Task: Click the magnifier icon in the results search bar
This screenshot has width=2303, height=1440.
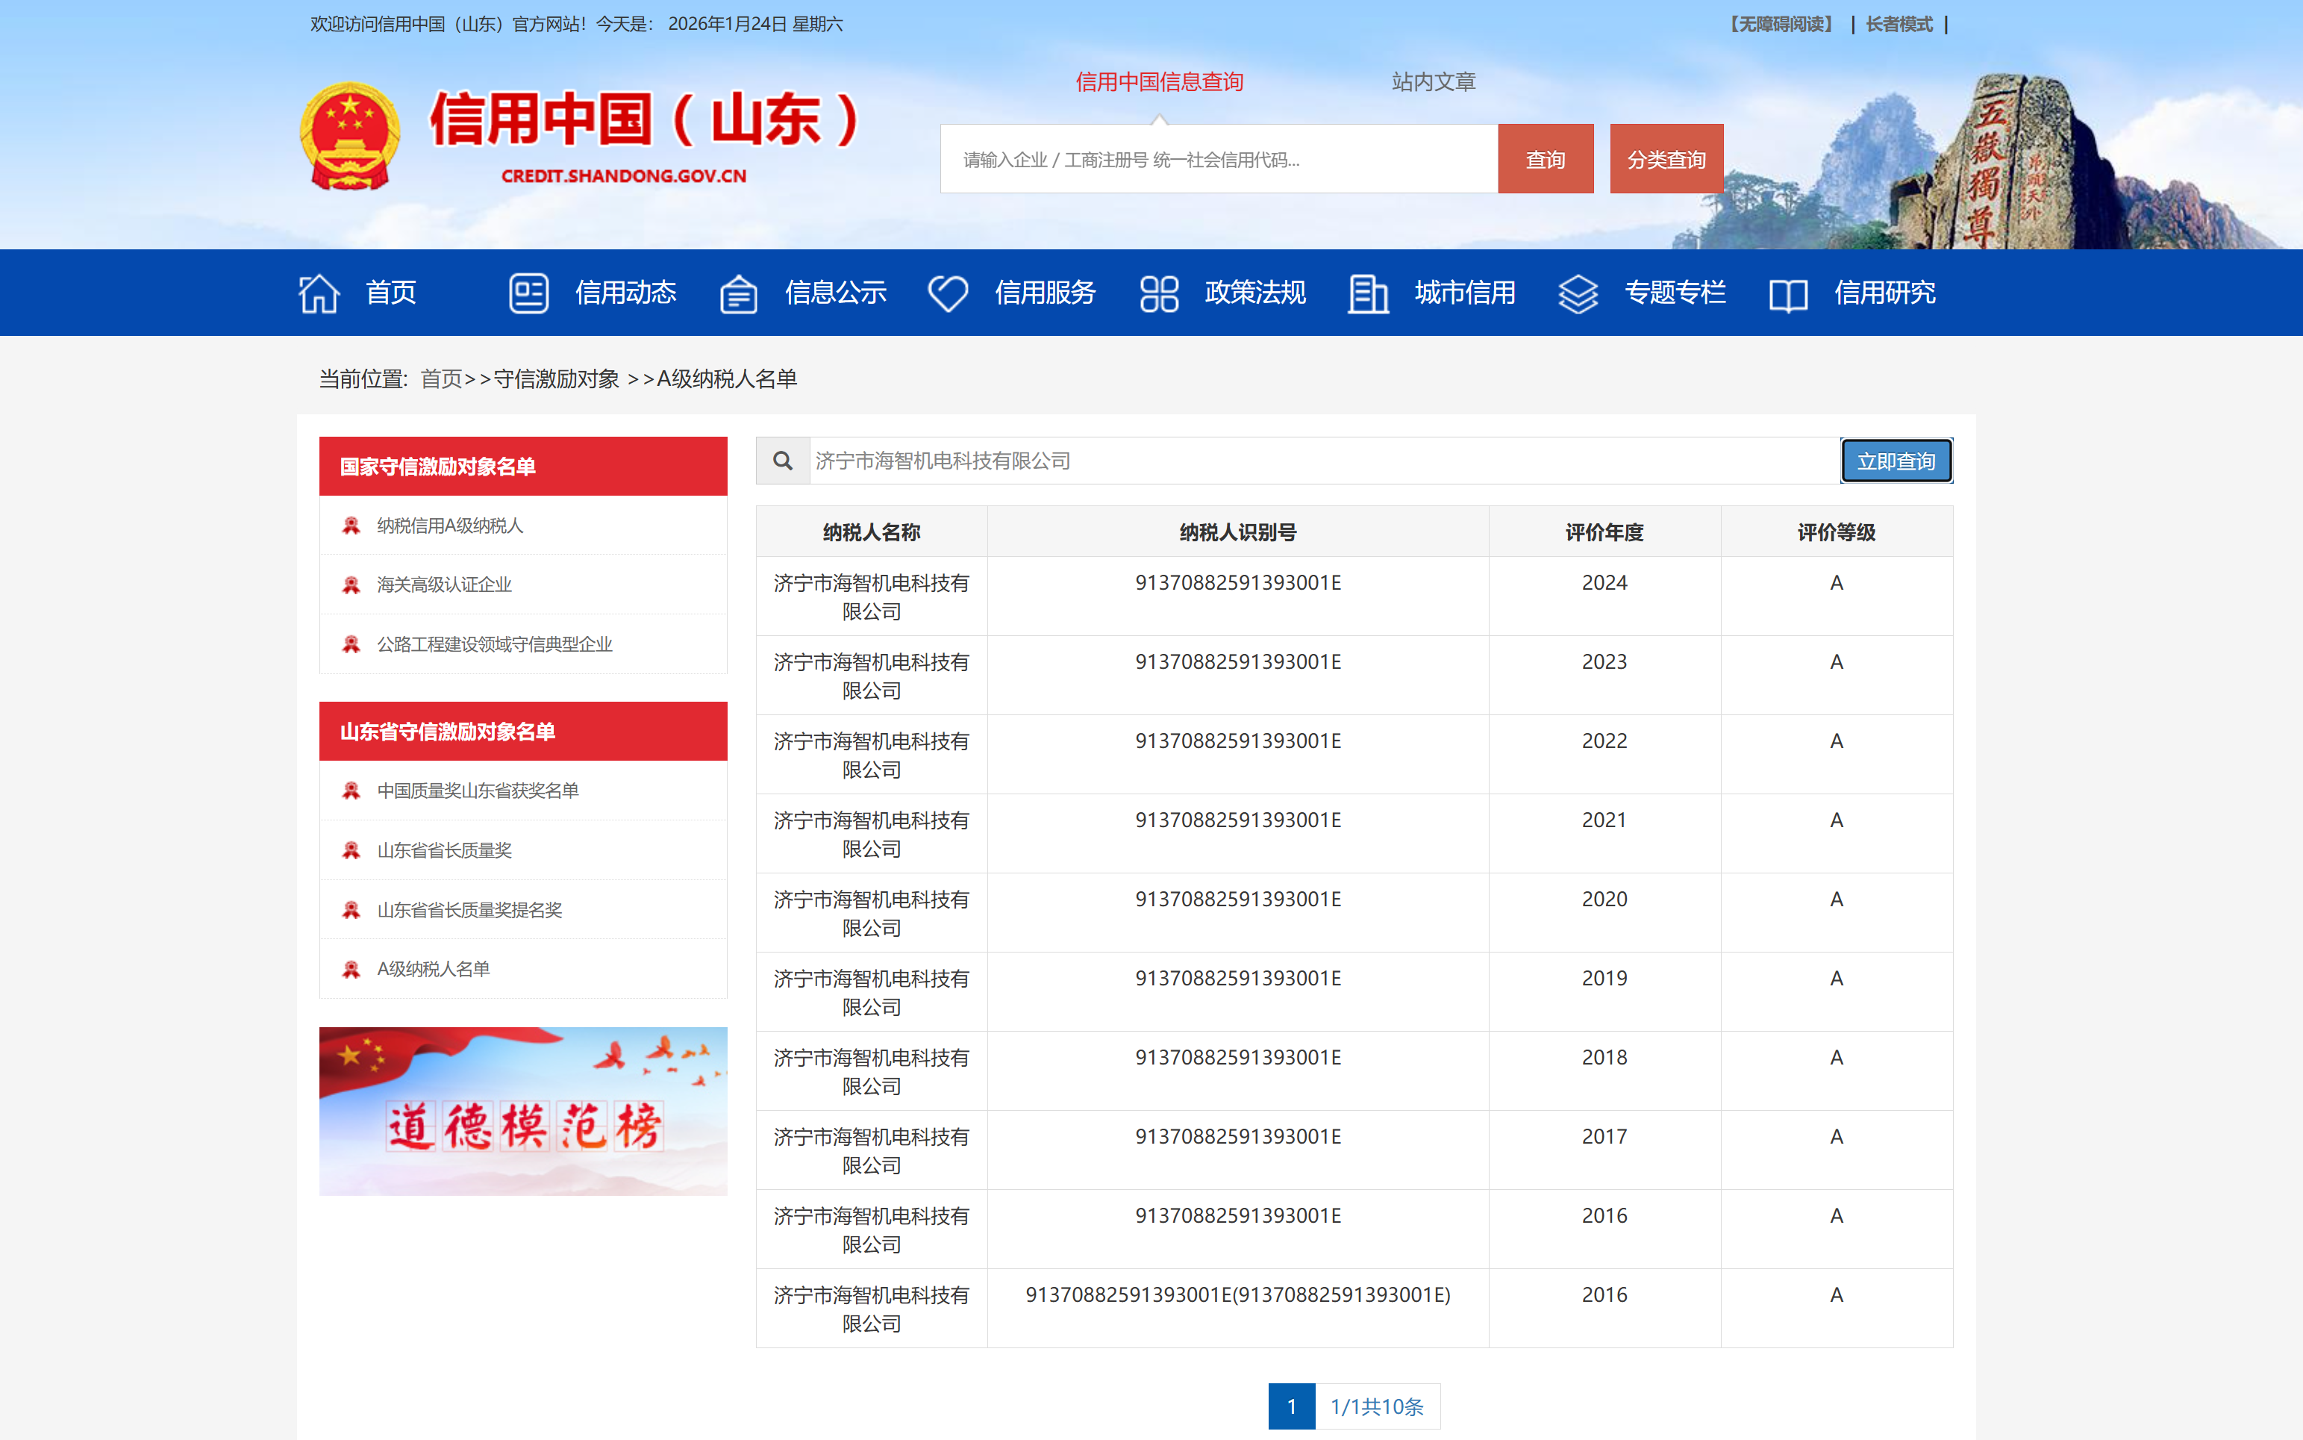Action: pyautogui.click(x=784, y=460)
